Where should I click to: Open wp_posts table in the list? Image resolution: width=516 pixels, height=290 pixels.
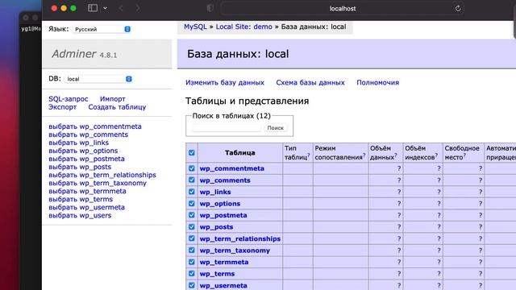point(216,227)
